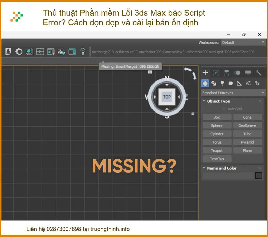268x237 pixels.
Task: Select the Geometry category sphere icon
Action: (205, 83)
